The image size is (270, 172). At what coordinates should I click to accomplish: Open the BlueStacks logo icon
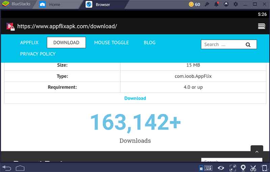pos(5,4)
